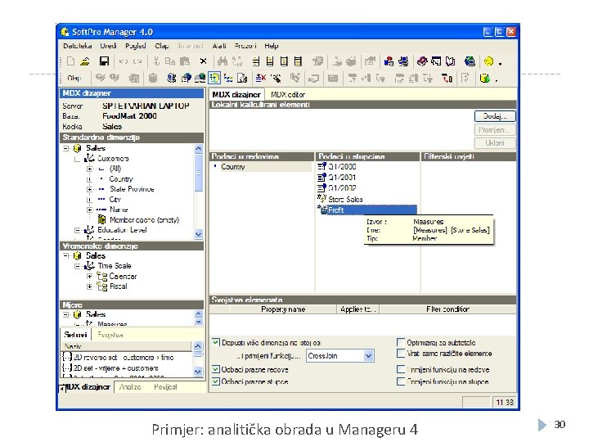The height and width of the screenshot is (442, 589).
Task: Click the blue-red hierarchy icon in second toolbar
Action: 228,79
